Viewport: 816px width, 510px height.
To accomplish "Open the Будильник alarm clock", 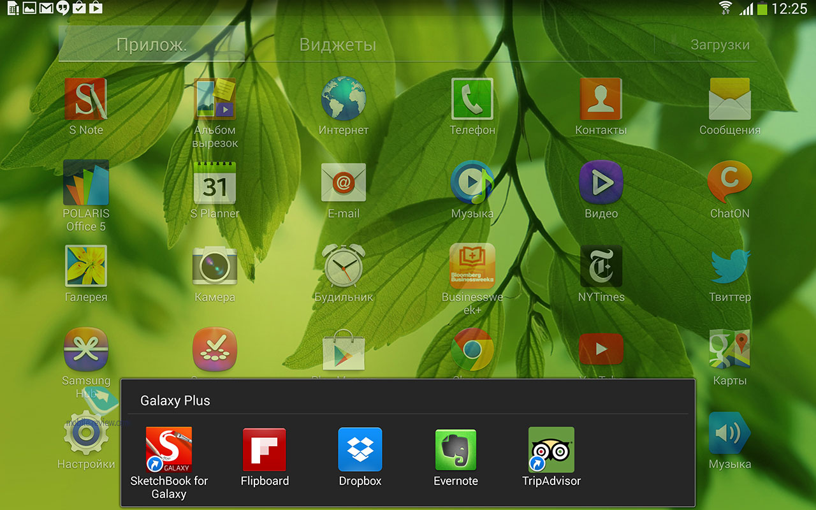I will (344, 266).
